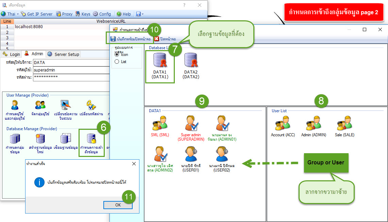Switch to the Admin tab
388x222 pixels.
point(34,54)
